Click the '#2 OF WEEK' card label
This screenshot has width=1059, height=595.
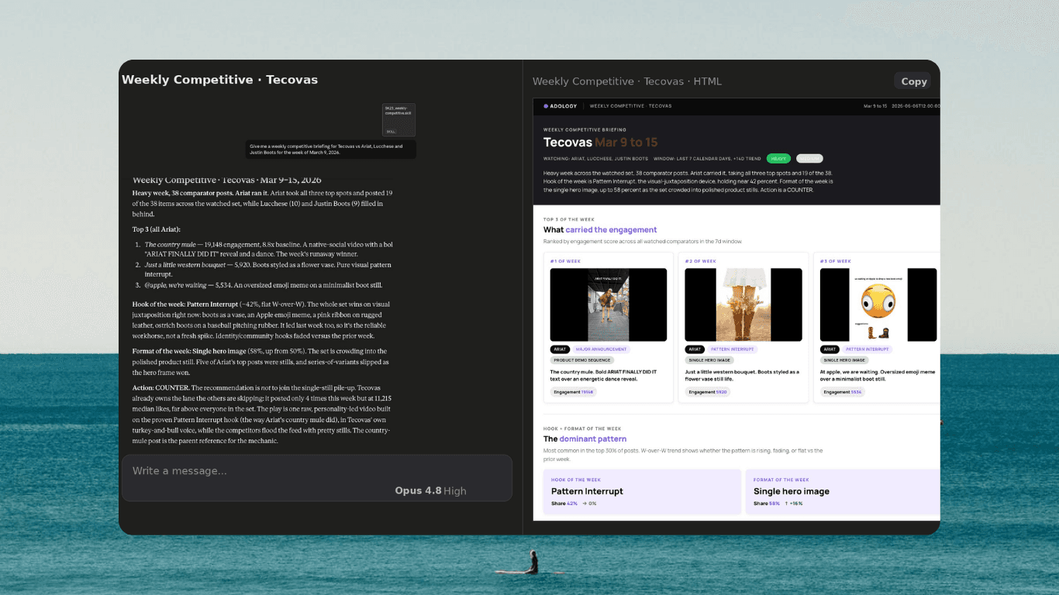click(x=701, y=261)
